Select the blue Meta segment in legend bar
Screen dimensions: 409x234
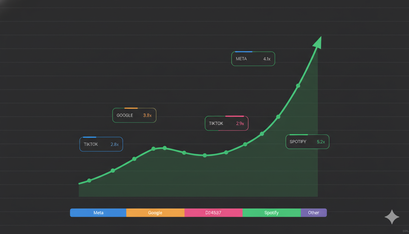[98, 213]
